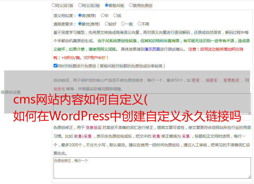Click inside the 伪原创修正 textarea
Screen dimensions: 254x184
pos(152,168)
